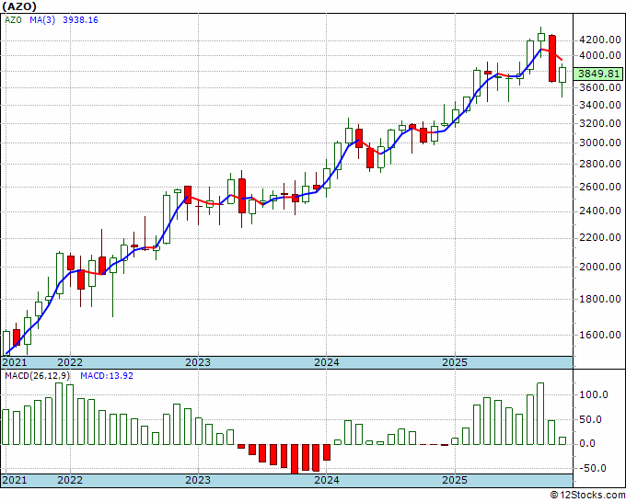
Task: Click the 4200.00 price axis label
Action: (x=599, y=40)
